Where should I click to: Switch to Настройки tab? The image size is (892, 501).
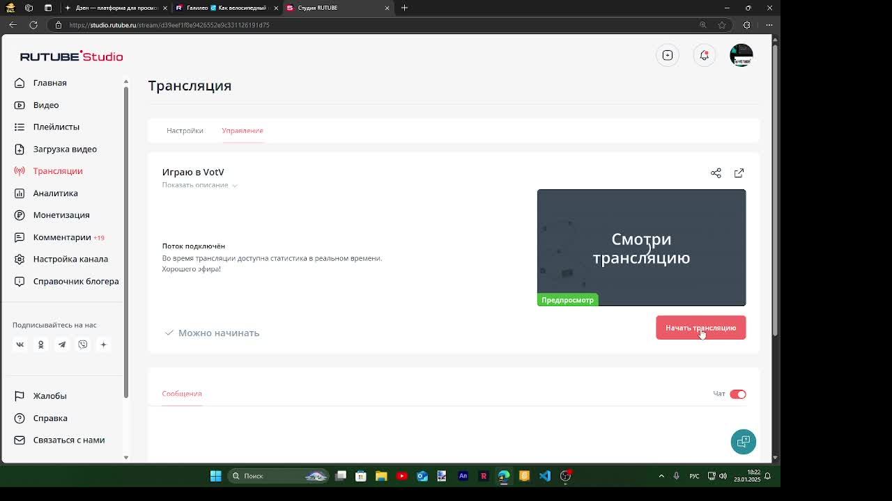185,130
